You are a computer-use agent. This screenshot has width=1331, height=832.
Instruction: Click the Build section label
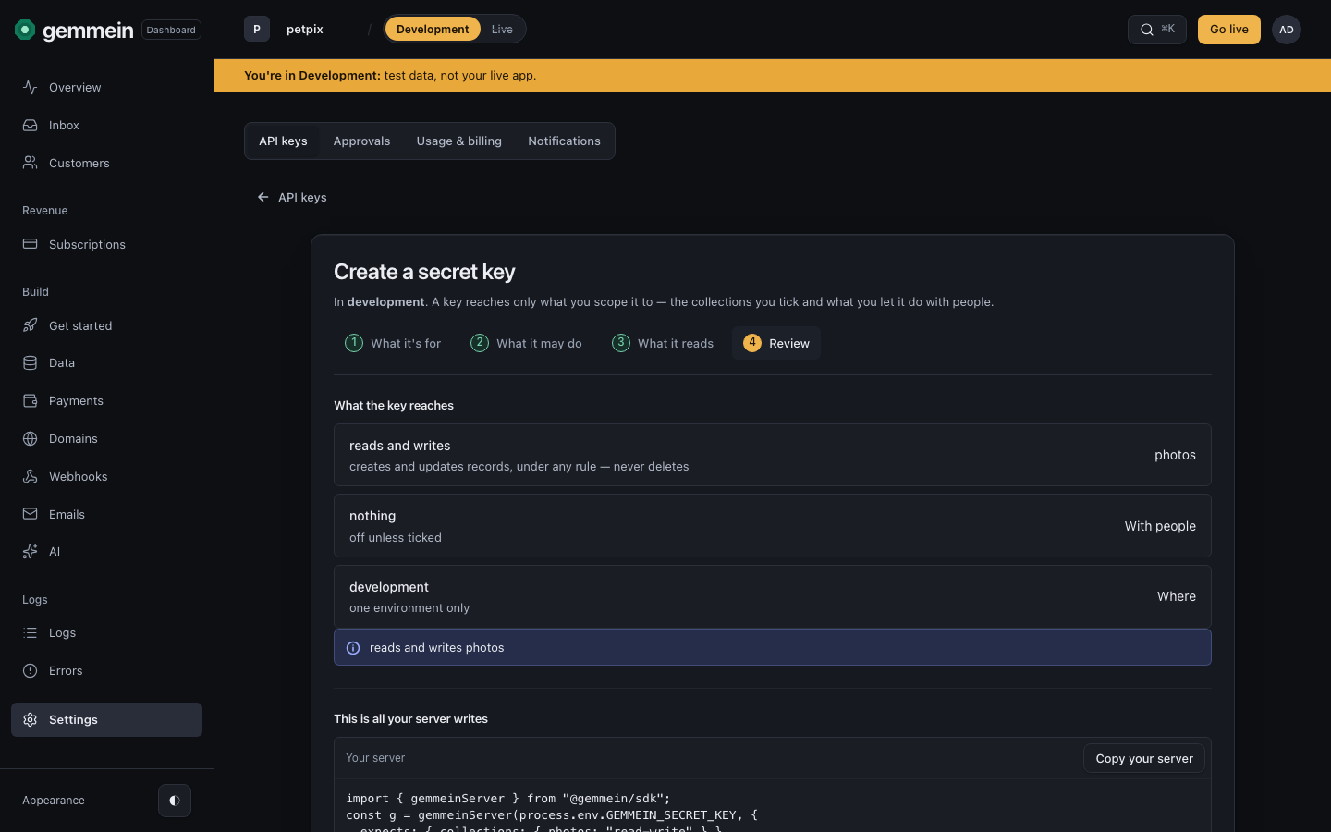point(36,292)
